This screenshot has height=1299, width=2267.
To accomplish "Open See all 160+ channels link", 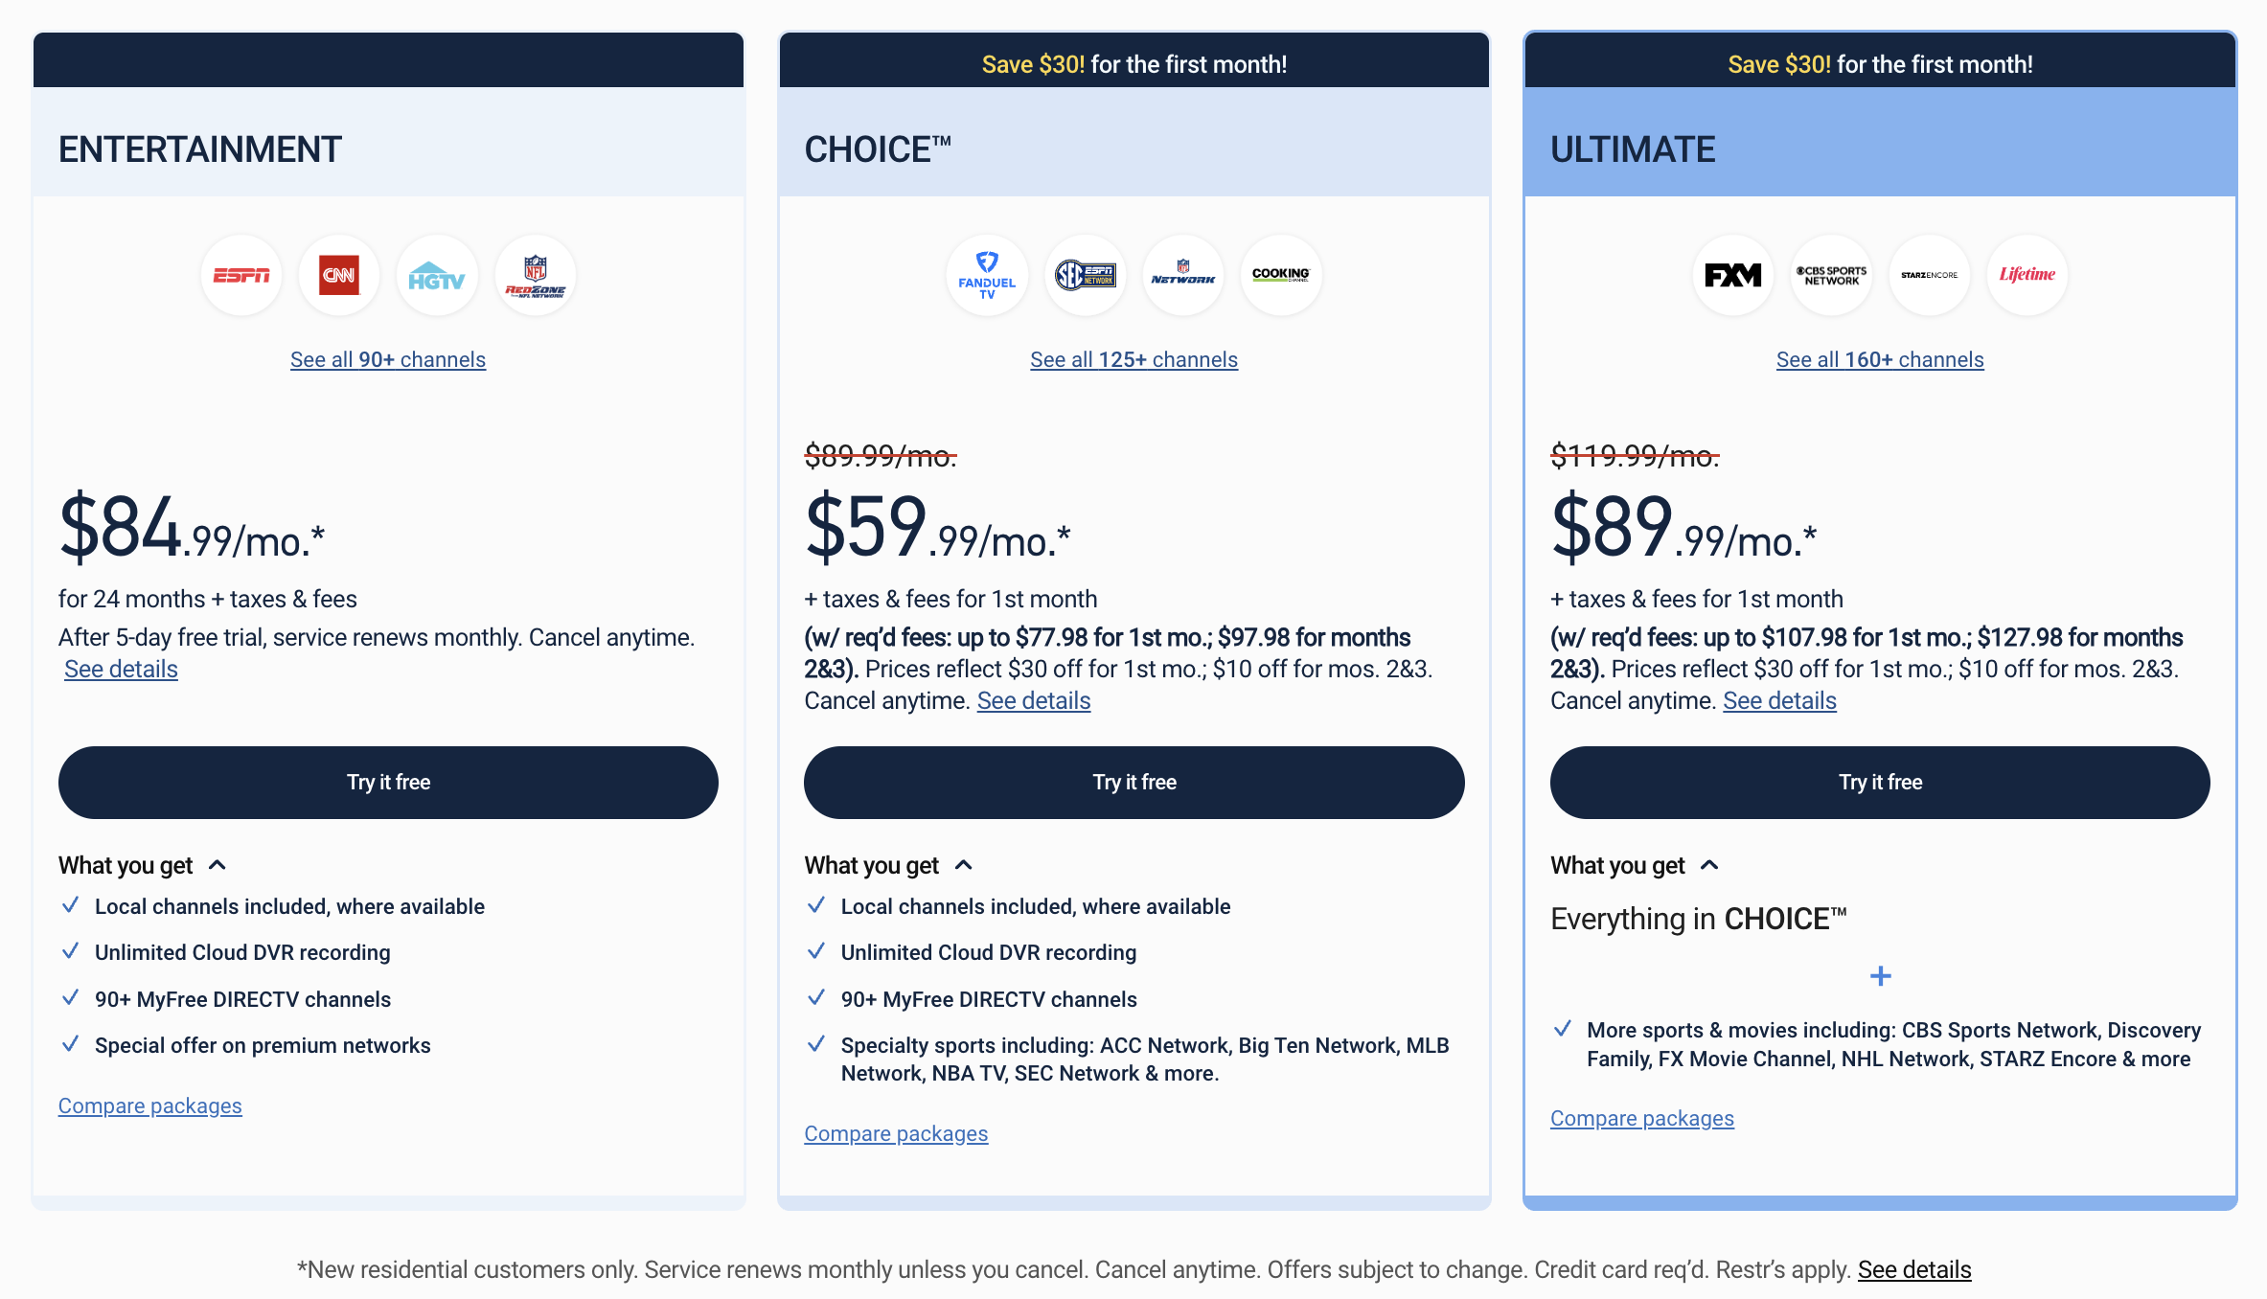I will click(x=1879, y=359).
